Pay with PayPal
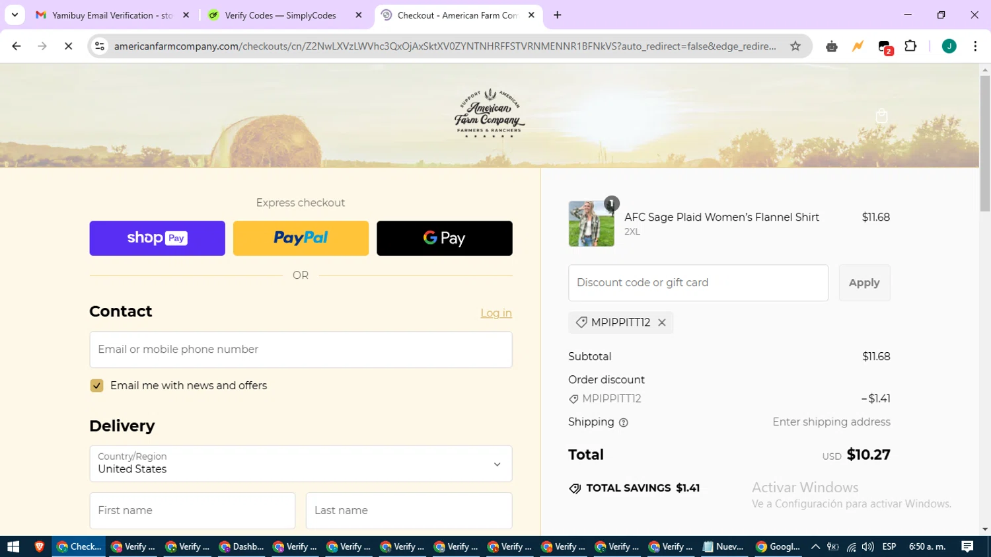Viewport: 991px width, 557px height. [x=301, y=238]
